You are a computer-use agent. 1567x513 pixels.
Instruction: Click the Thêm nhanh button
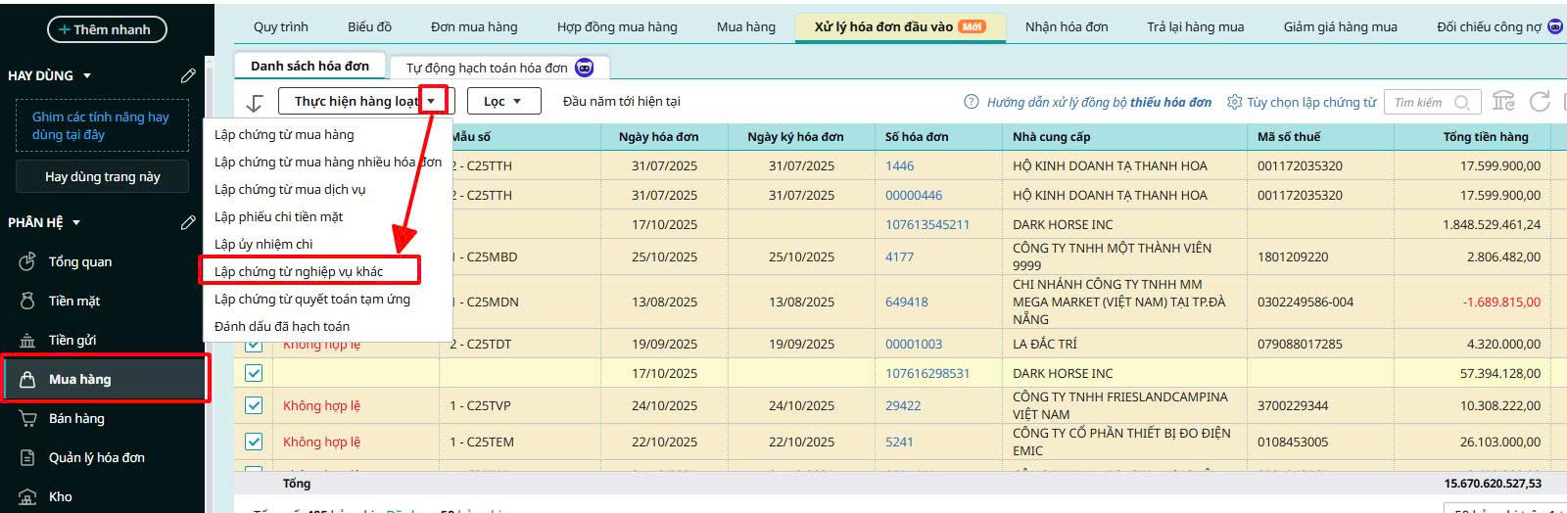tap(107, 29)
